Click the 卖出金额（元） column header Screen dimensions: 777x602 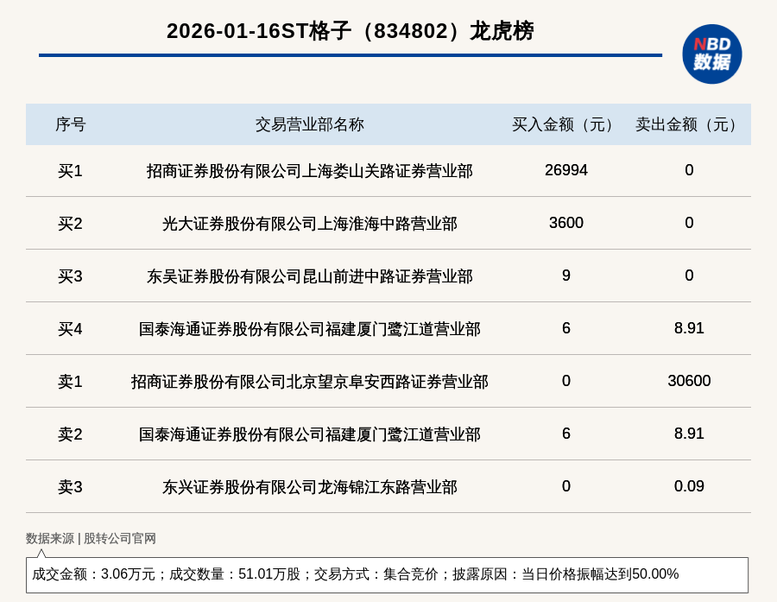tap(689, 124)
